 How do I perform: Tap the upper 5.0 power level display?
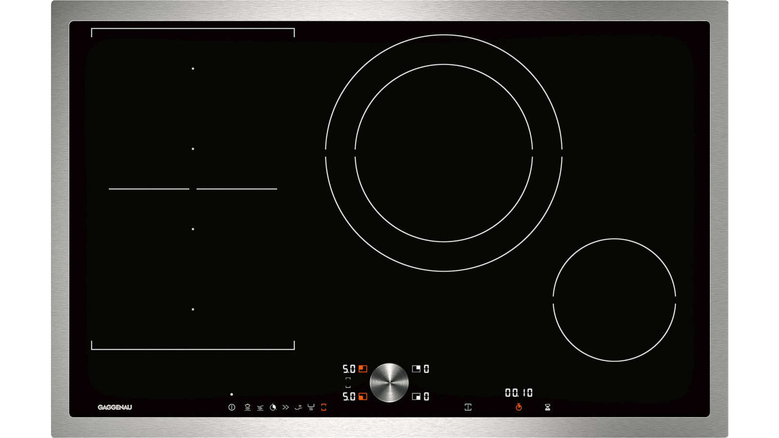coord(349,369)
